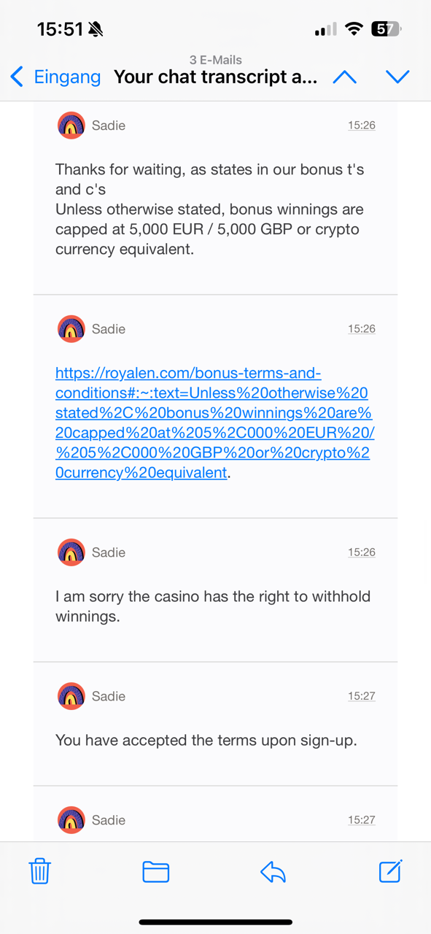Go to next email with down chevron
Image resolution: width=431 pixels, height=934 pixels.
coord(397,77)
